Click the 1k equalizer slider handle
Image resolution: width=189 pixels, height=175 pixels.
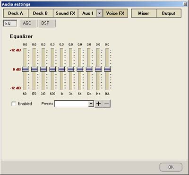coord(61,69)
